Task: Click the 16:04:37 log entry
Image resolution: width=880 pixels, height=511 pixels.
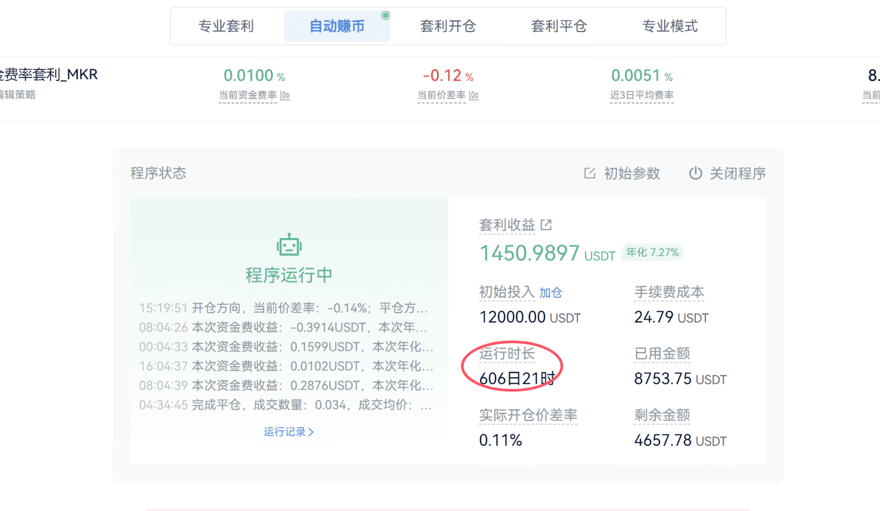Action: [x=286, y=366]
